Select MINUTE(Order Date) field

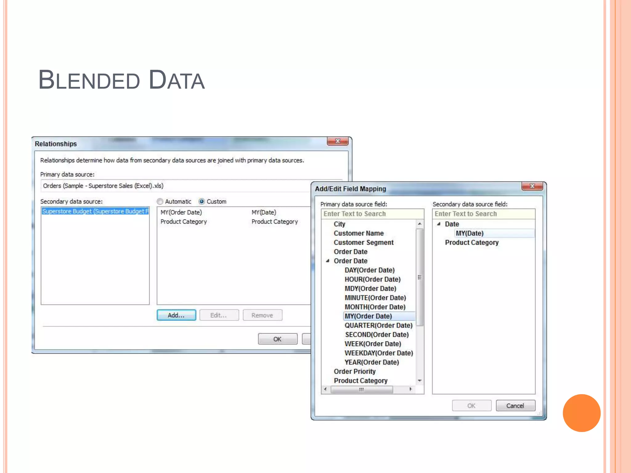click(376, 298)
